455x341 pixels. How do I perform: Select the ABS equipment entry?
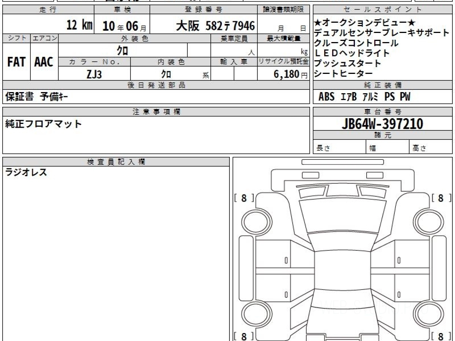[326, 97]
